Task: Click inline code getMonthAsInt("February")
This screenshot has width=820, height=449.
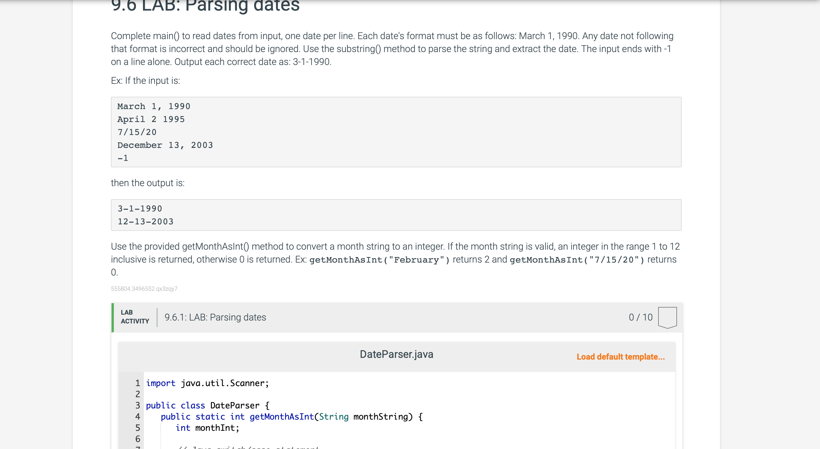Action: tap(380, 260)
